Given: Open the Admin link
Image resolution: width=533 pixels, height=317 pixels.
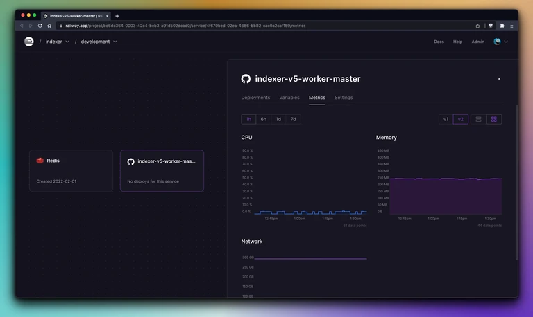Looking at the screenshot, I should 477,42.
